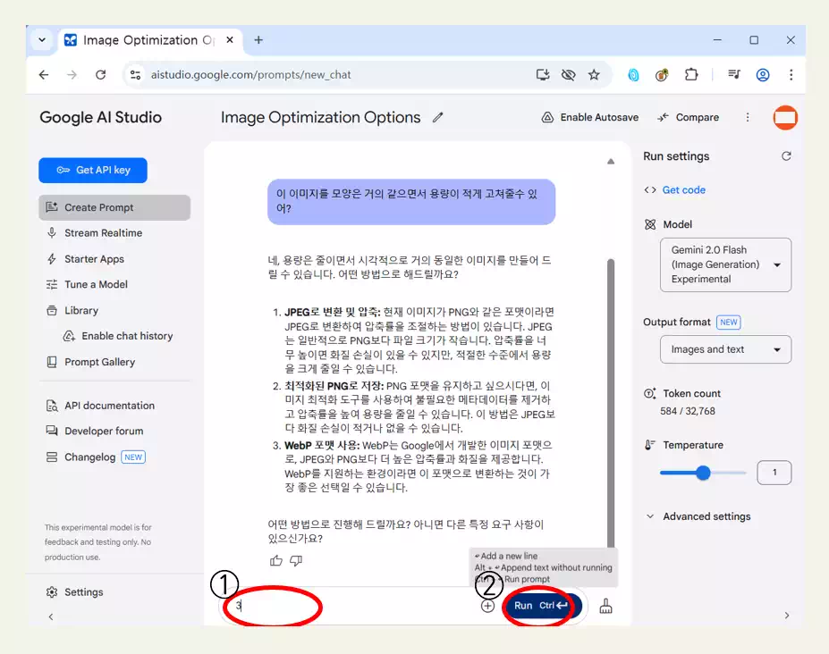Rename the prompt using the pencil icon
The height and width of the screenshot is (654, 829).
pyautogui.click(x=436, y=117)
